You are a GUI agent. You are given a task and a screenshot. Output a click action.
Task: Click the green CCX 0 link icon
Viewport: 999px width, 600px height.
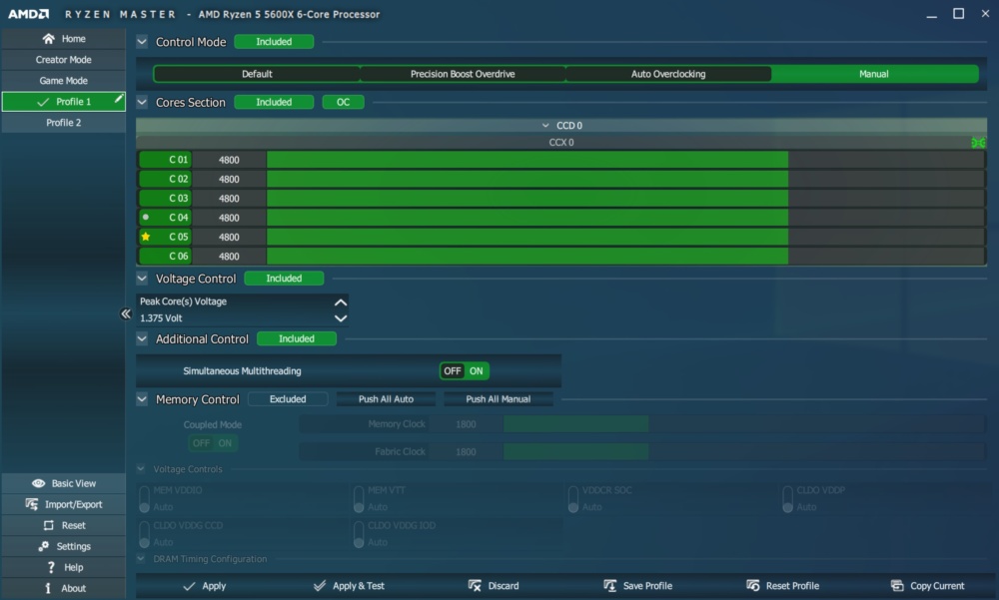[x=978, y=143]
